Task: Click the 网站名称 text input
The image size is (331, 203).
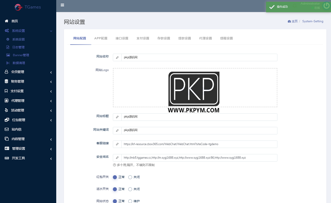Action: [199, 57]
